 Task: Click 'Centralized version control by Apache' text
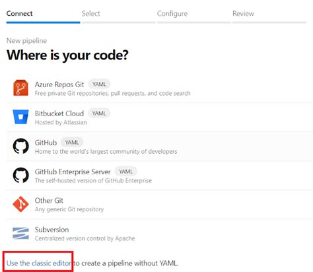point(85,238)
